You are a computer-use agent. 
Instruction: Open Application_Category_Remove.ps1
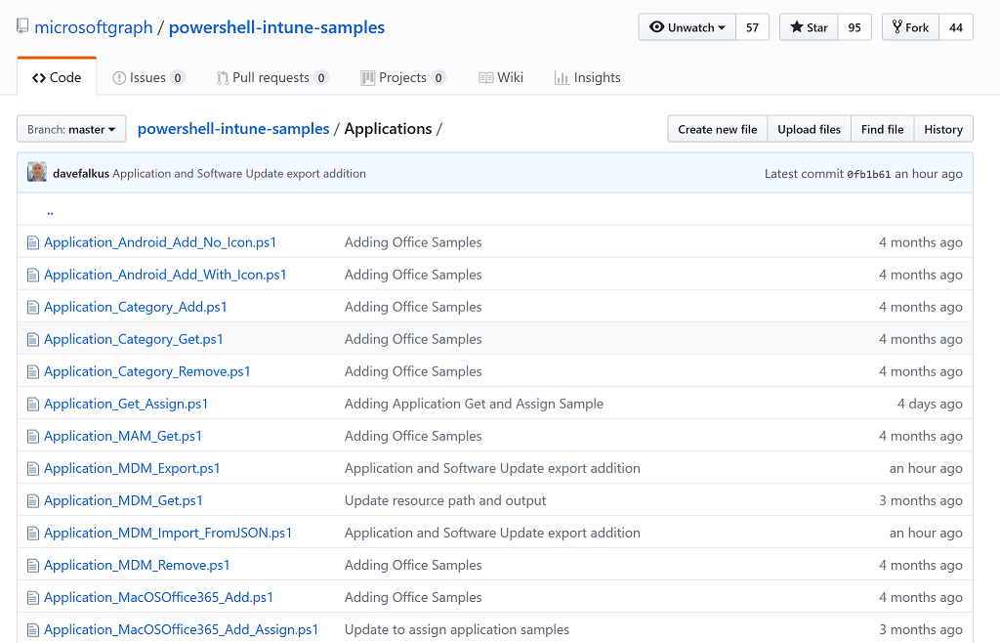pyautogui.click(x=147, y=371)
